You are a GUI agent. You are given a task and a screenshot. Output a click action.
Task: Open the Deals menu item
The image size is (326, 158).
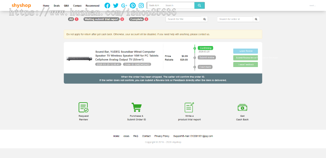coord(57,6)
